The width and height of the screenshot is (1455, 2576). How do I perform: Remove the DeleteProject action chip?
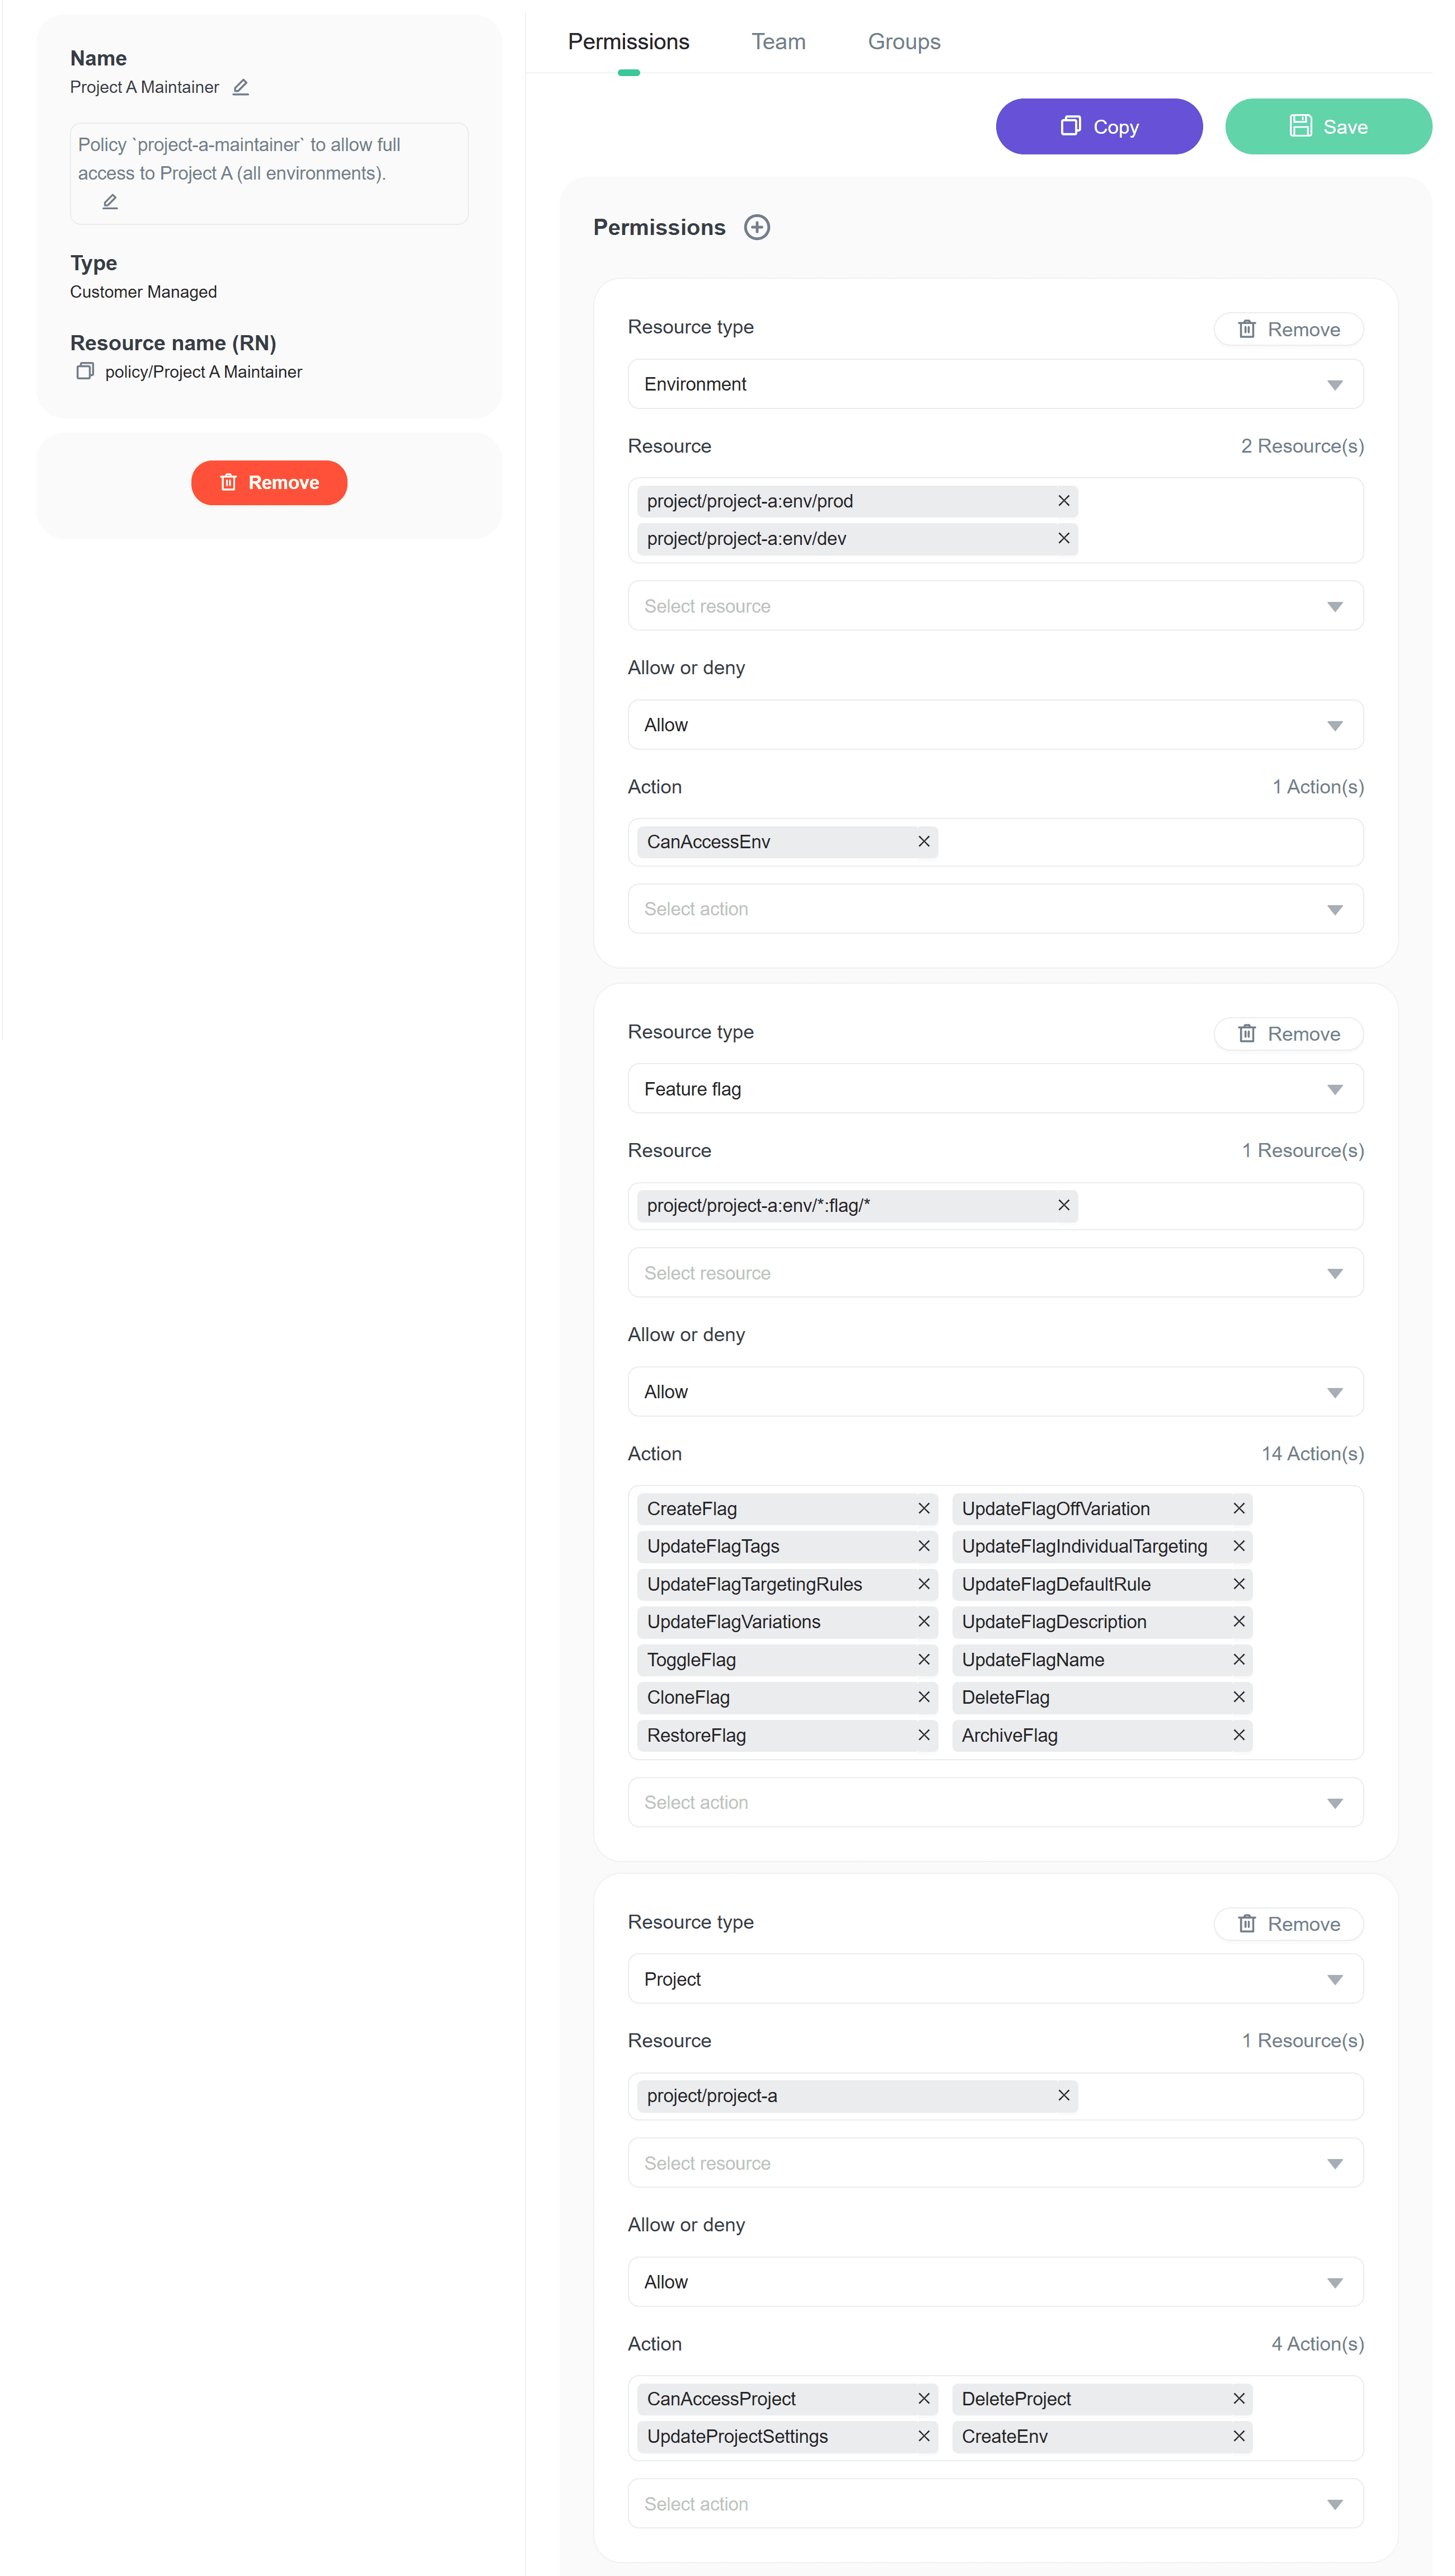pos(1238,2399)
